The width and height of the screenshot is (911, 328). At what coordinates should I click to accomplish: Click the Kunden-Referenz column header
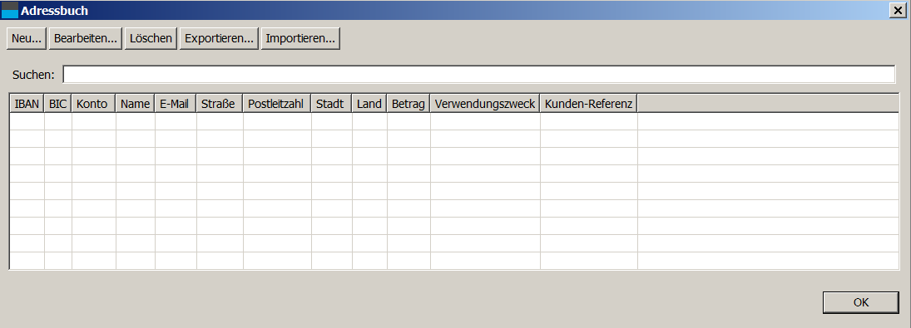coord(588,104)
